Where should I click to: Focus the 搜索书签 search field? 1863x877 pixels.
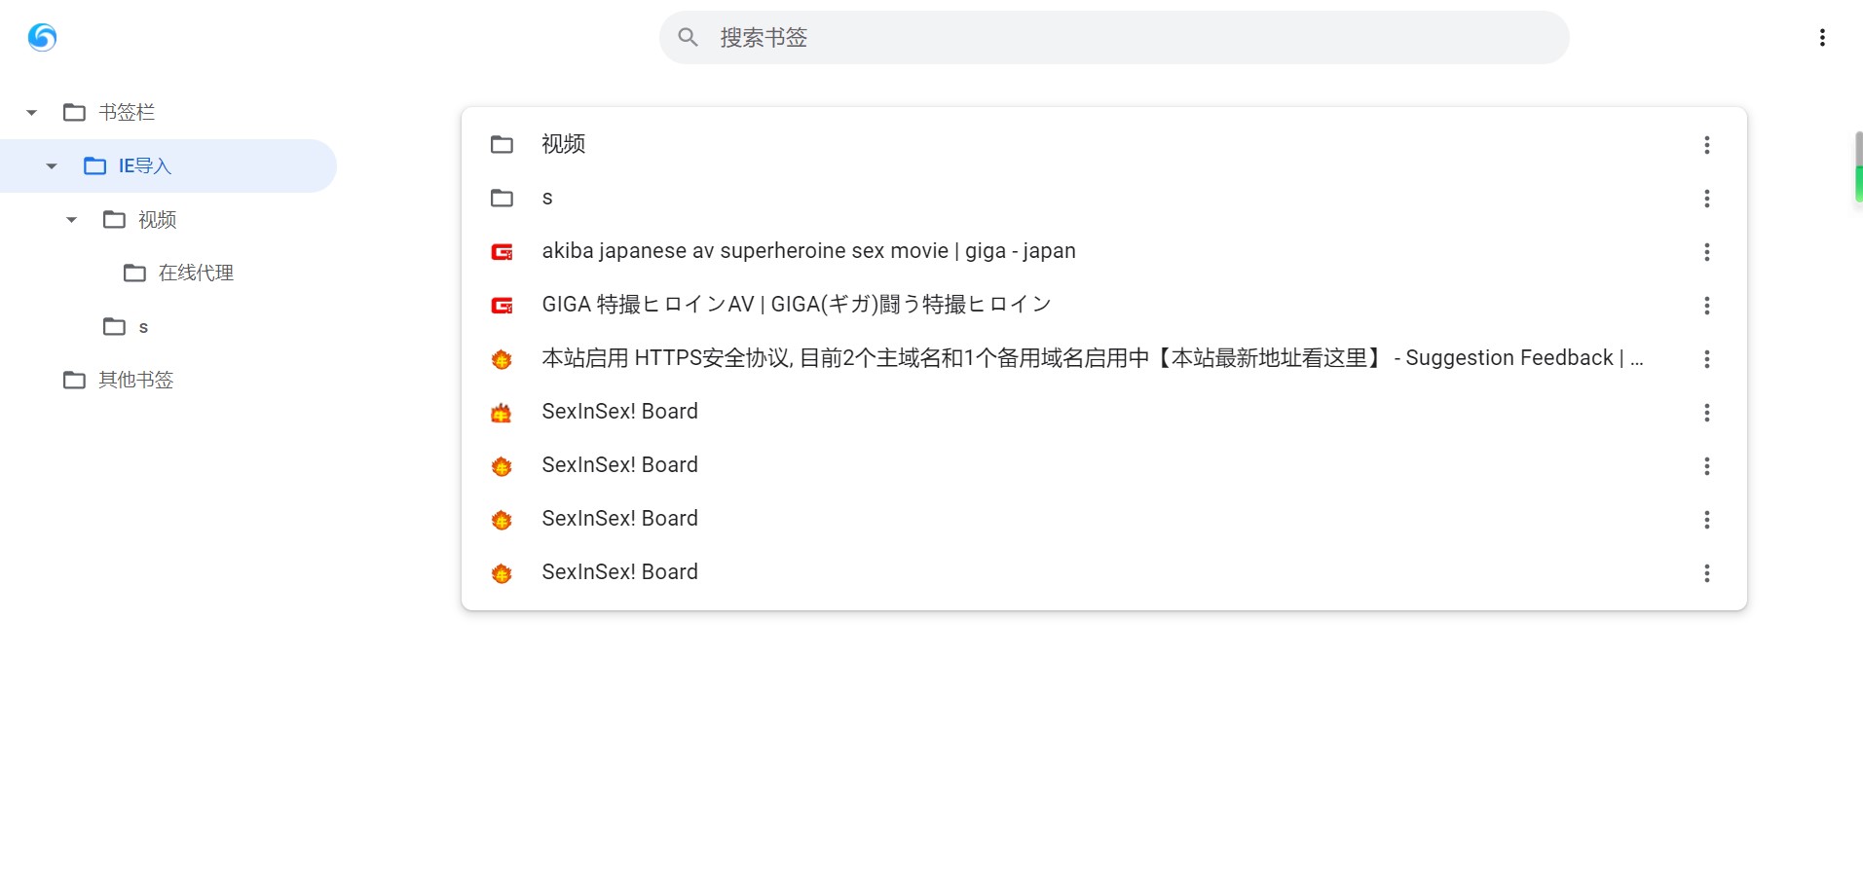coord(1114,37)
